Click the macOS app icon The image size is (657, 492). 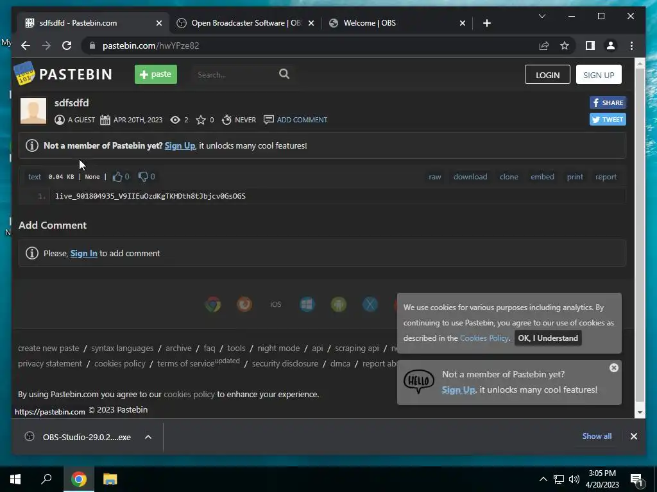pyautogui.click(x=370, y=304)
